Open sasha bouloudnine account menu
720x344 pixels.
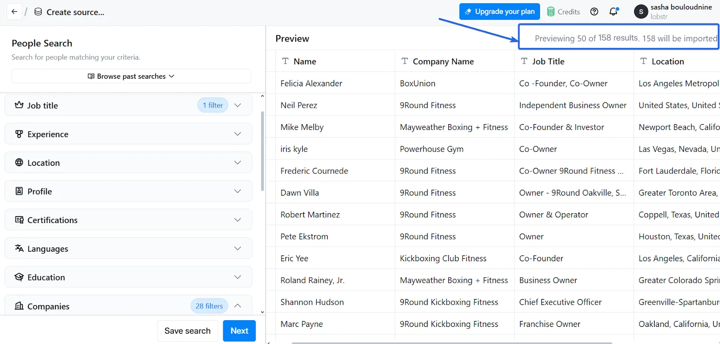673,12
